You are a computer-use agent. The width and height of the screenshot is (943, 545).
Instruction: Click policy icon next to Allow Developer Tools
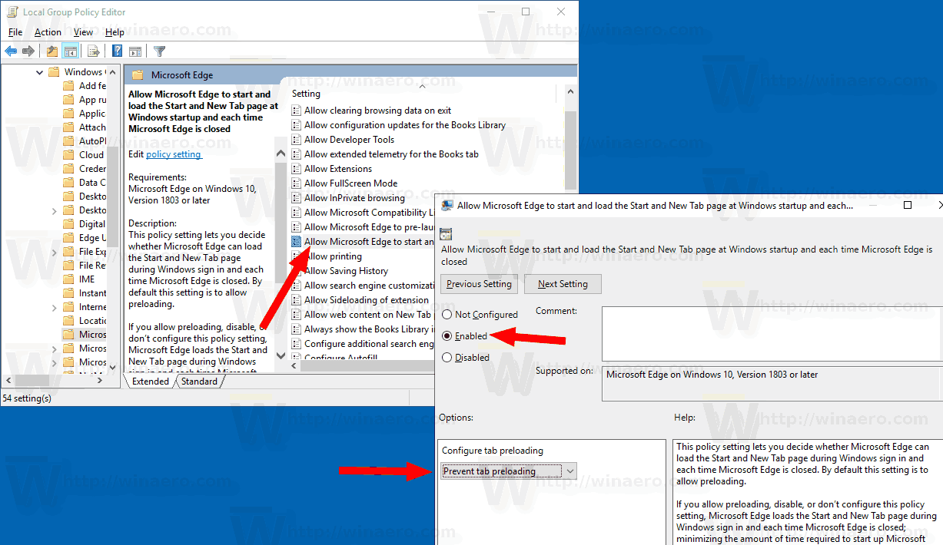pyautogui.click(x=297, y=140)
